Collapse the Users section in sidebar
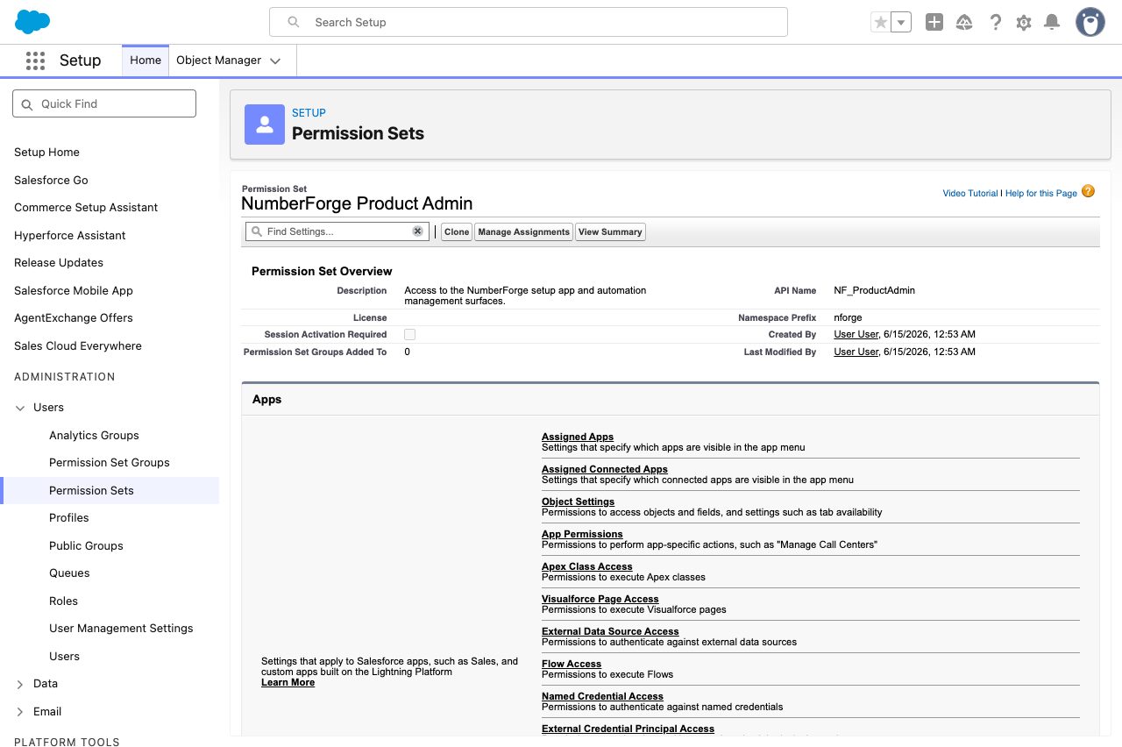This screenshot has height=747, width=1122. point(20,408)
